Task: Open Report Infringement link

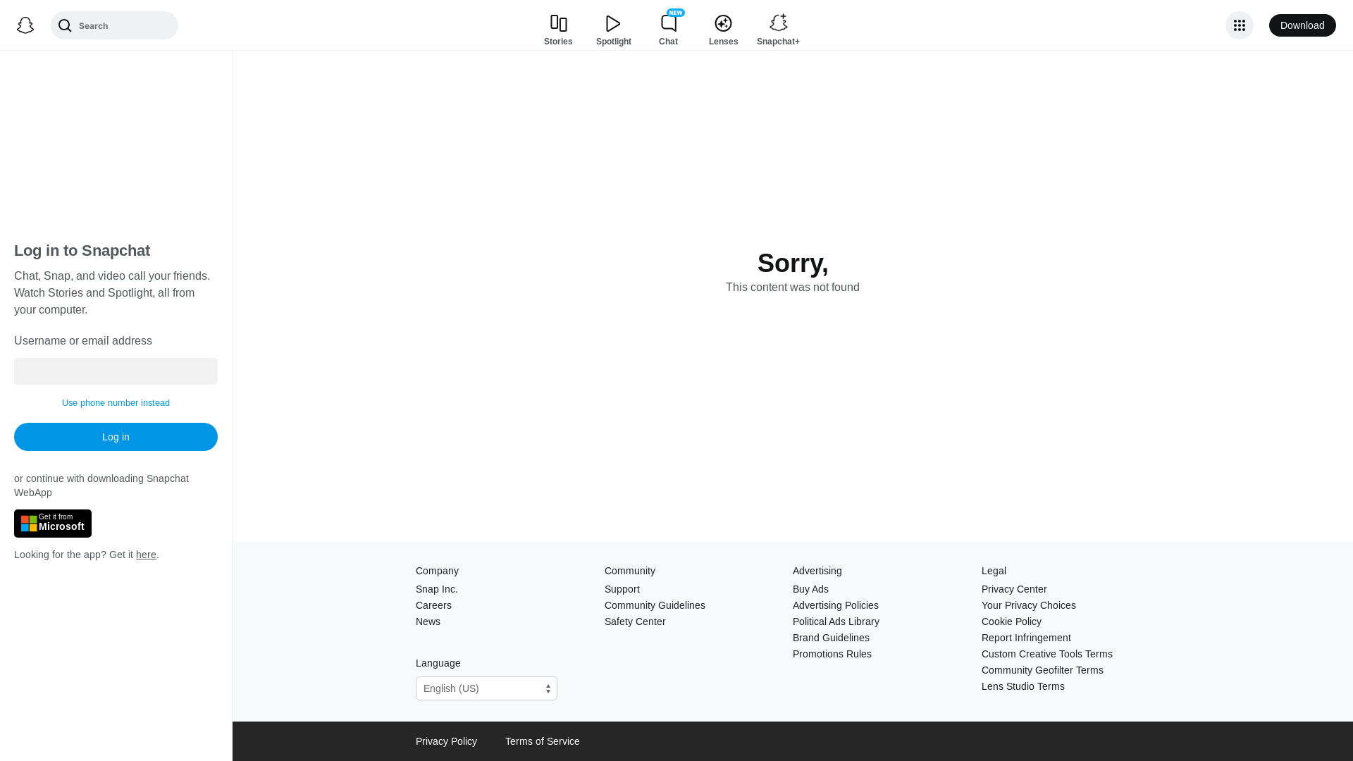Action: 1026,638
